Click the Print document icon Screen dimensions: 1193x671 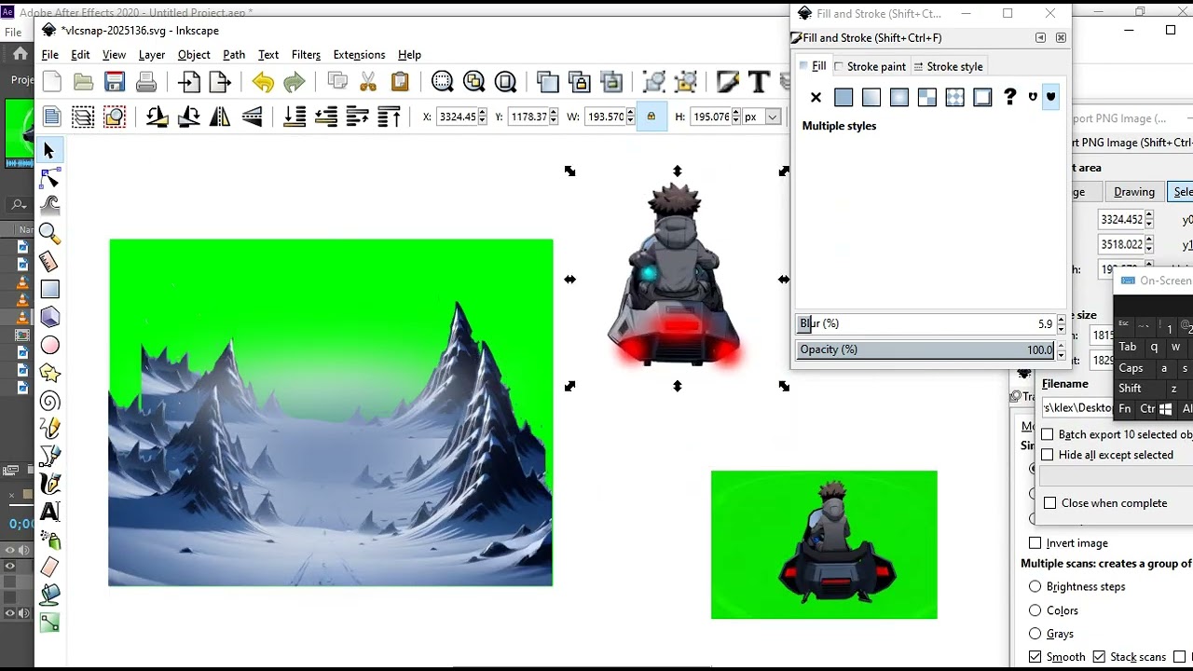pyautogui.click(x=146, y=82)
